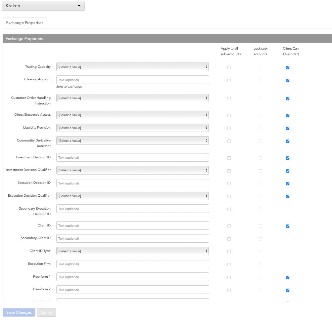332x322 pixels.
Task: Open the Commodity Derivative Indicator dropdown
Action: coord(132,141)
